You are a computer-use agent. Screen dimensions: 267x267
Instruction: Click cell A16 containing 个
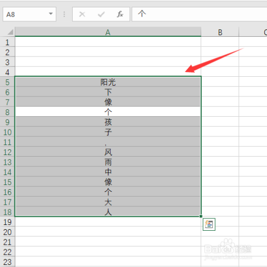tap(108, 192)
